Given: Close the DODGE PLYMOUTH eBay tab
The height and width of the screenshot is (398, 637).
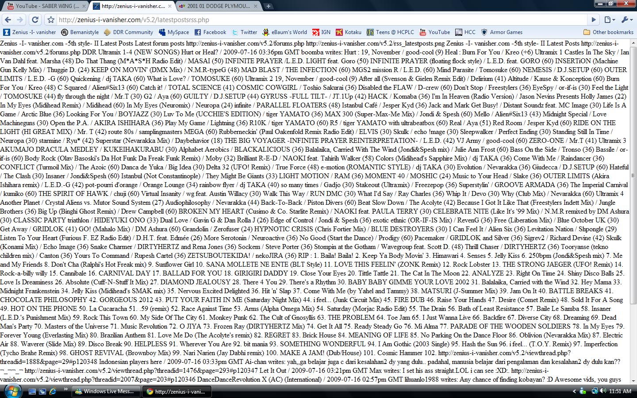Looking at the screenshot, I should tap(257, 6).
